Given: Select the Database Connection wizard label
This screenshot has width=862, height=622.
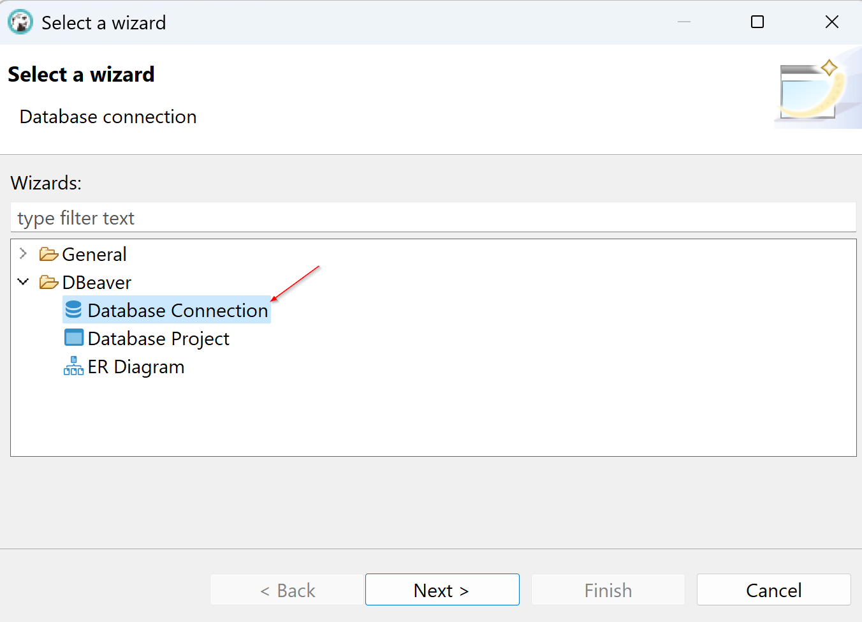Looking at the screenshot, I should coord(178,311).
